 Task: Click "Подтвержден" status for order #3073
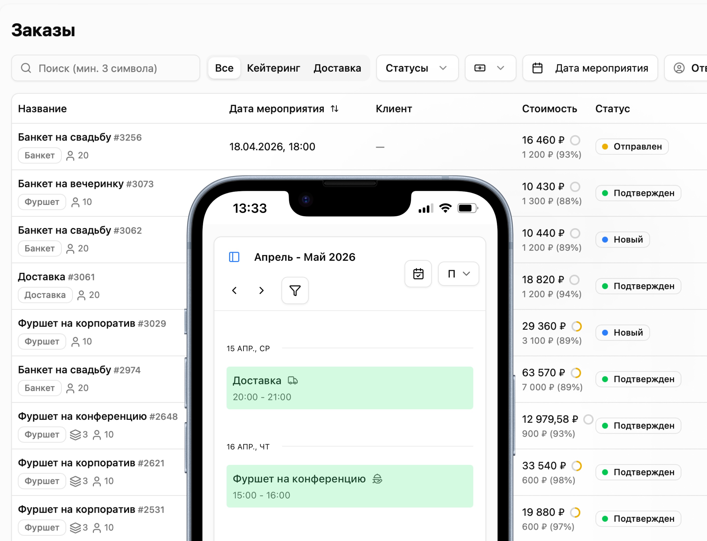(638, 193)
